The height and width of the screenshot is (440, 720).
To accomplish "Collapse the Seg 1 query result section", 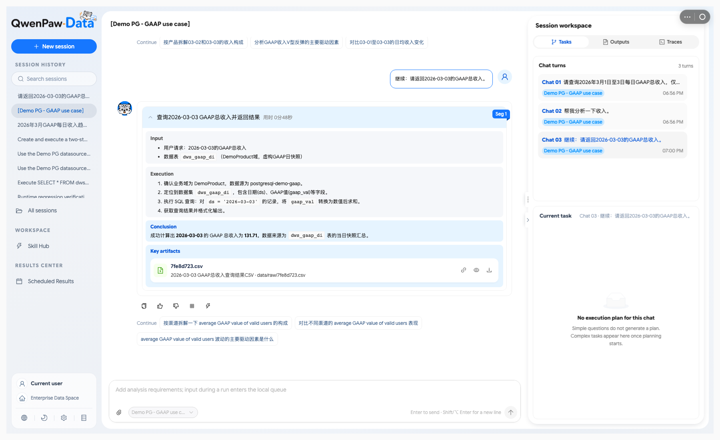I will point(150,117).
